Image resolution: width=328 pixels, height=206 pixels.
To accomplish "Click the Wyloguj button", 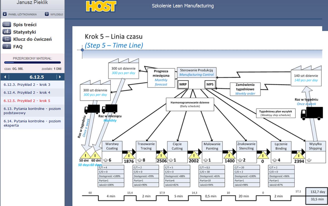I will tap(57, 14).
